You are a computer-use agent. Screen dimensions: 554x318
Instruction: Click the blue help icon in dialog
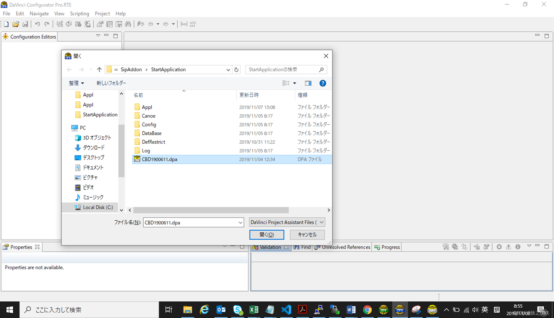click(322, 83)
